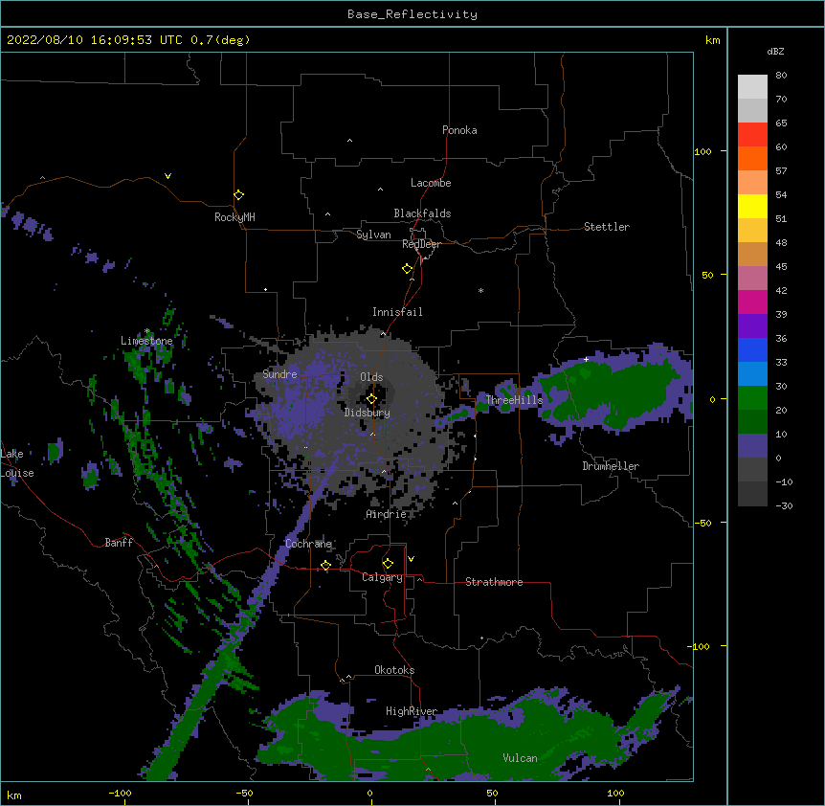This screenshot has width=825, height=806.
Task: Select the bright yellow legend swatch below 54
Action: tap(752, 206)
